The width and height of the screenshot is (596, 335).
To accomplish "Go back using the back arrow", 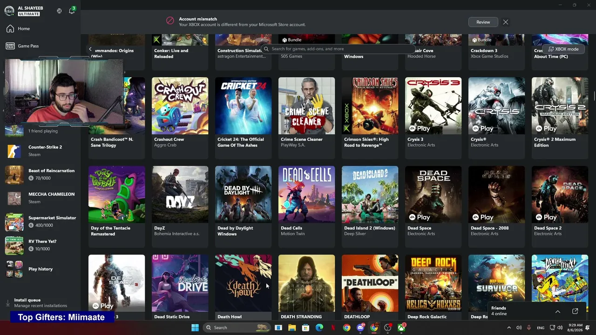I will point(90,49).
